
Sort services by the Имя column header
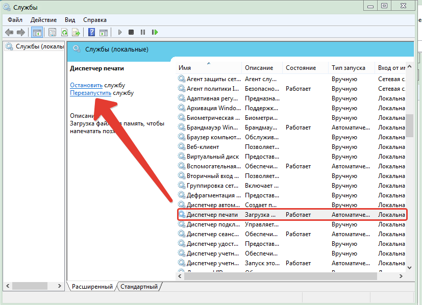coord(185,68)
